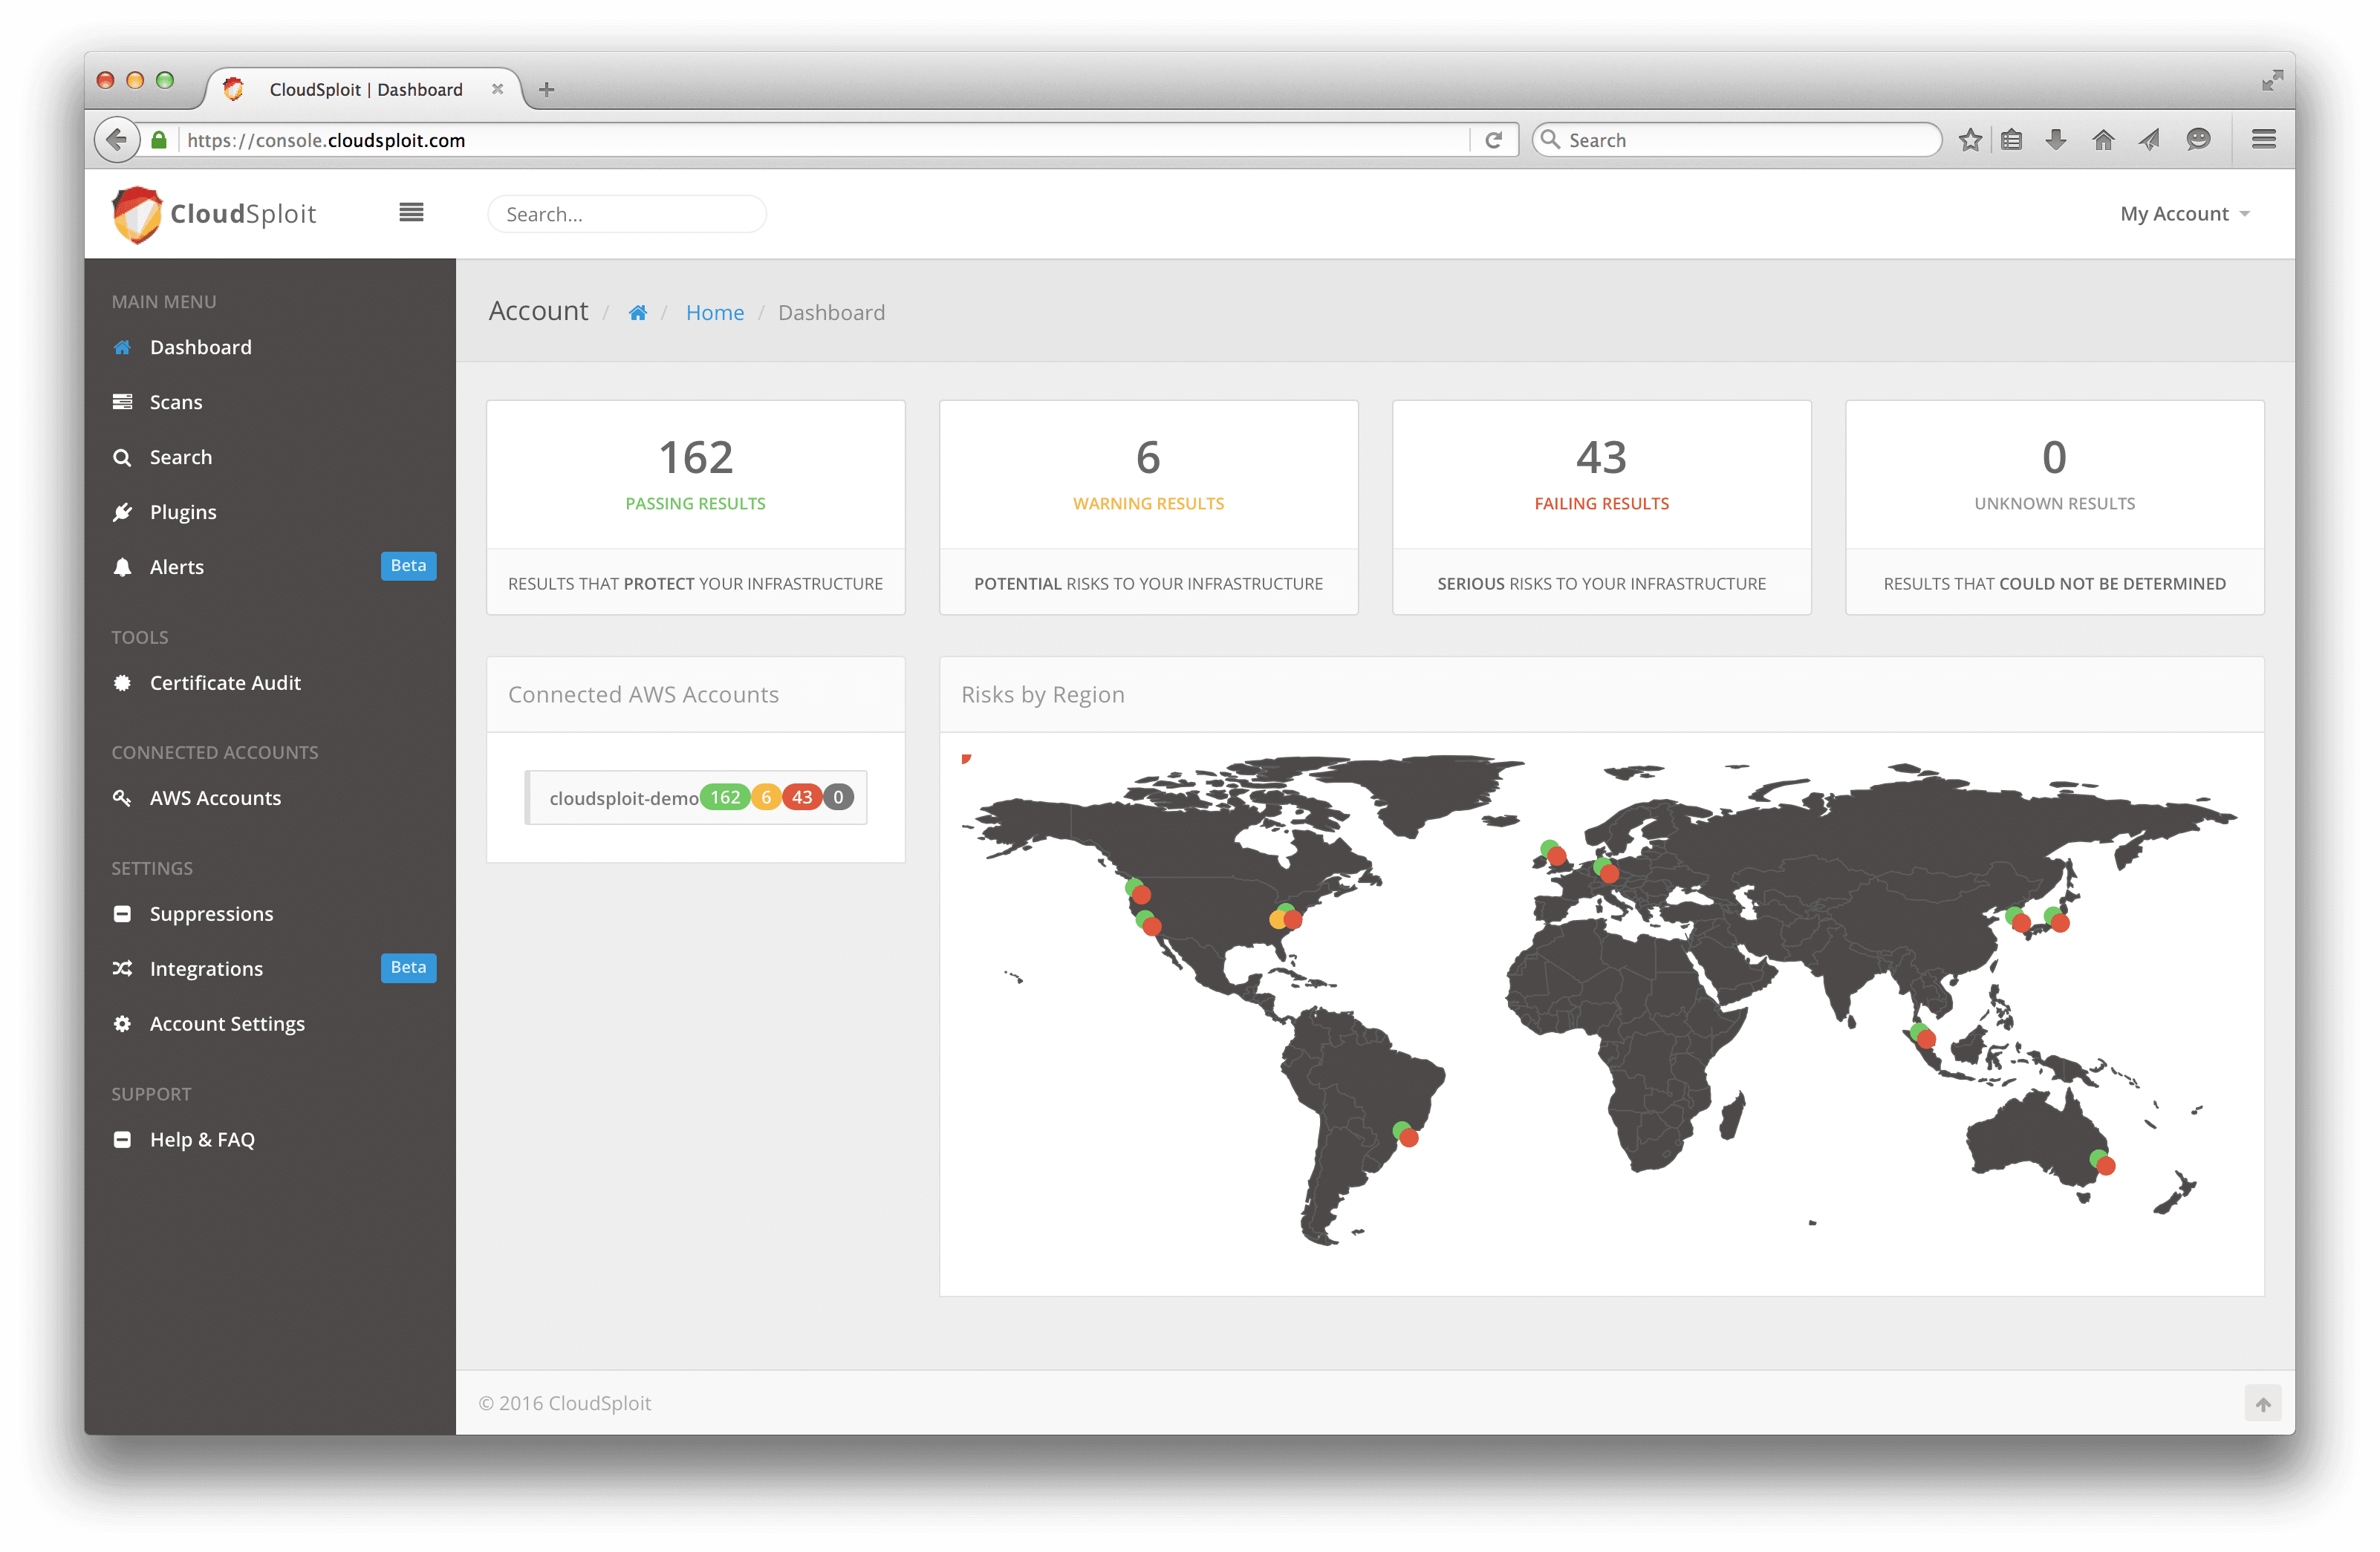Open the Scans menu item

tap(176, 402)
